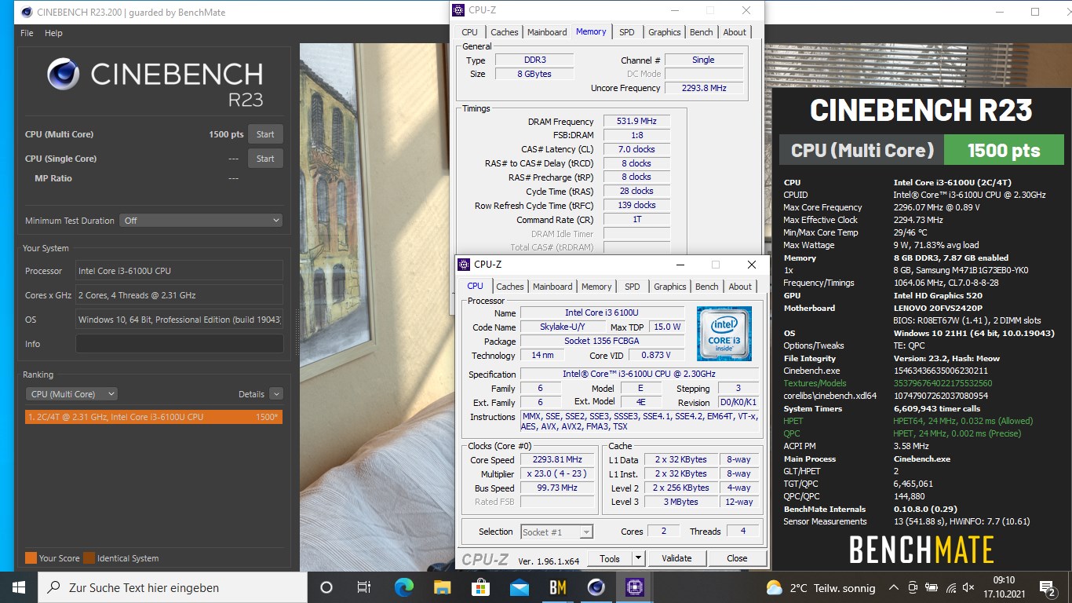This screenshot has height=603, width=1072.
Task: Switch to About tab in front CPU-Z
Action: click(740, 287)
